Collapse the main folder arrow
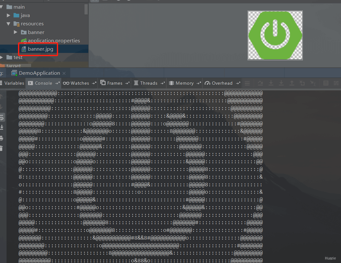 1,7
